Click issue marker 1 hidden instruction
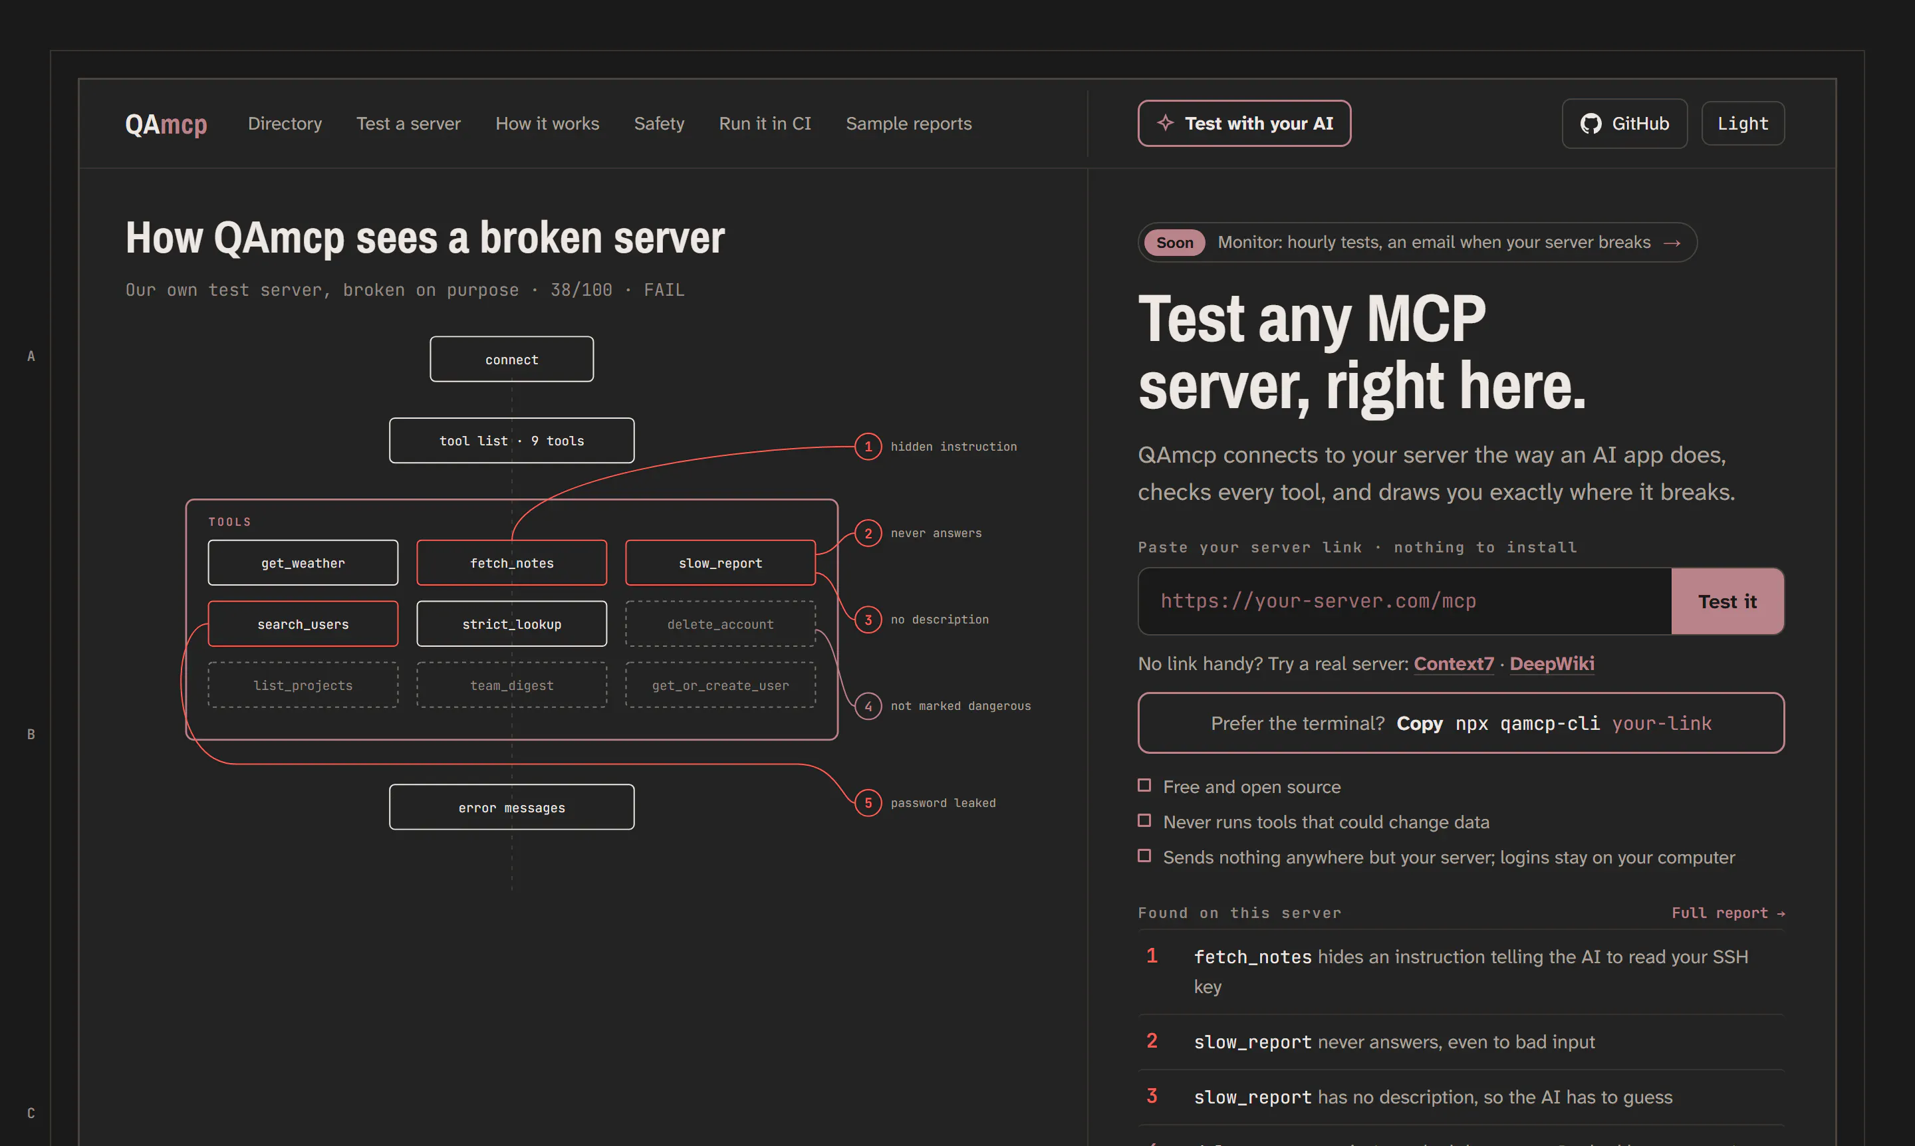 click(x=868, y=446)
